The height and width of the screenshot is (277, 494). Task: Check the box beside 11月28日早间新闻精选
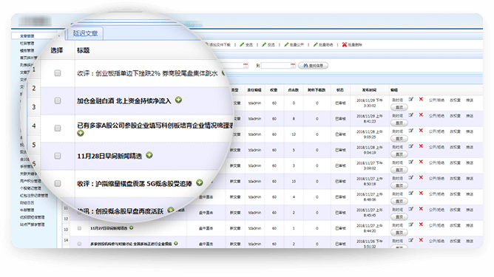pyautogui.click(x=58, y=156)
